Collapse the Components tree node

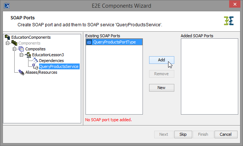(x=7, y=43)
